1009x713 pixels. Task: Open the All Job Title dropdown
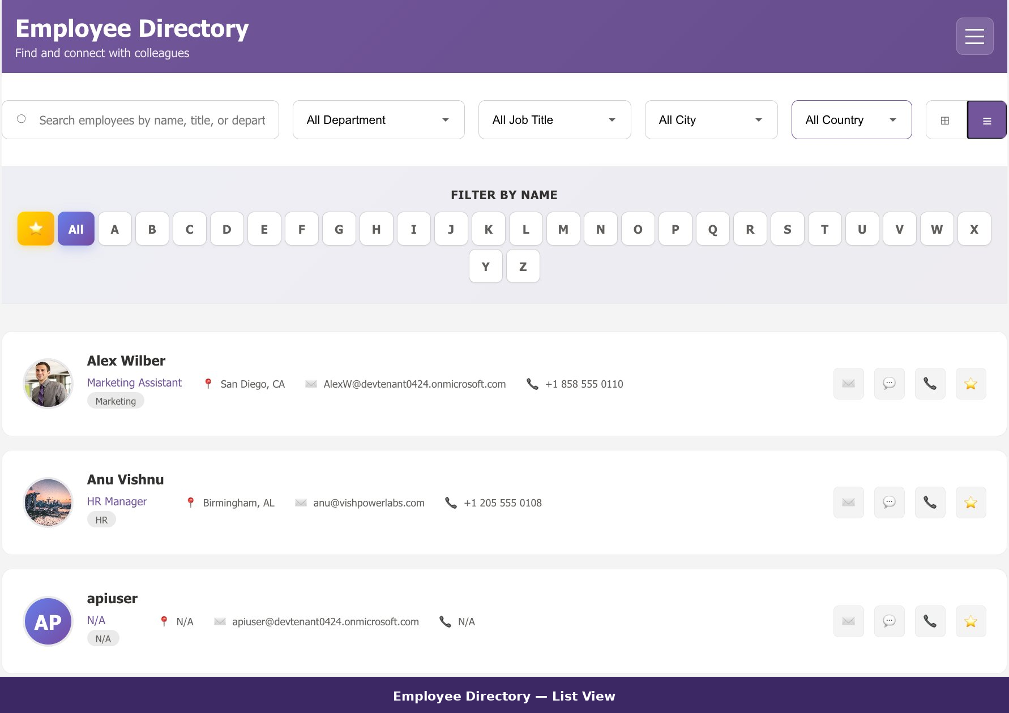(x=555, y=120)
